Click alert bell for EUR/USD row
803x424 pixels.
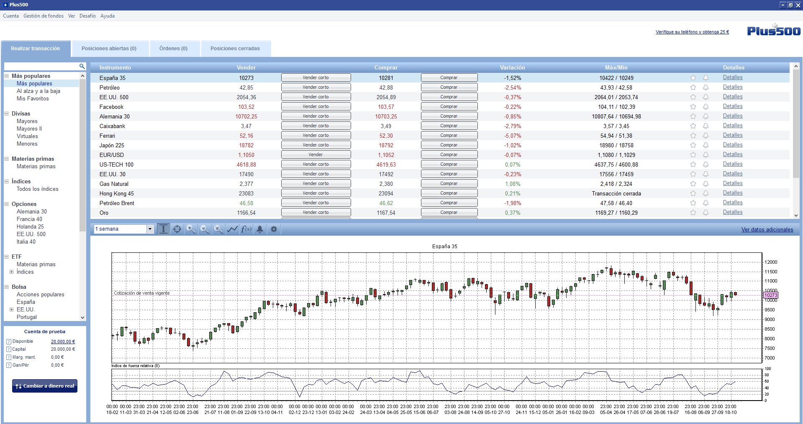(706, 155)
